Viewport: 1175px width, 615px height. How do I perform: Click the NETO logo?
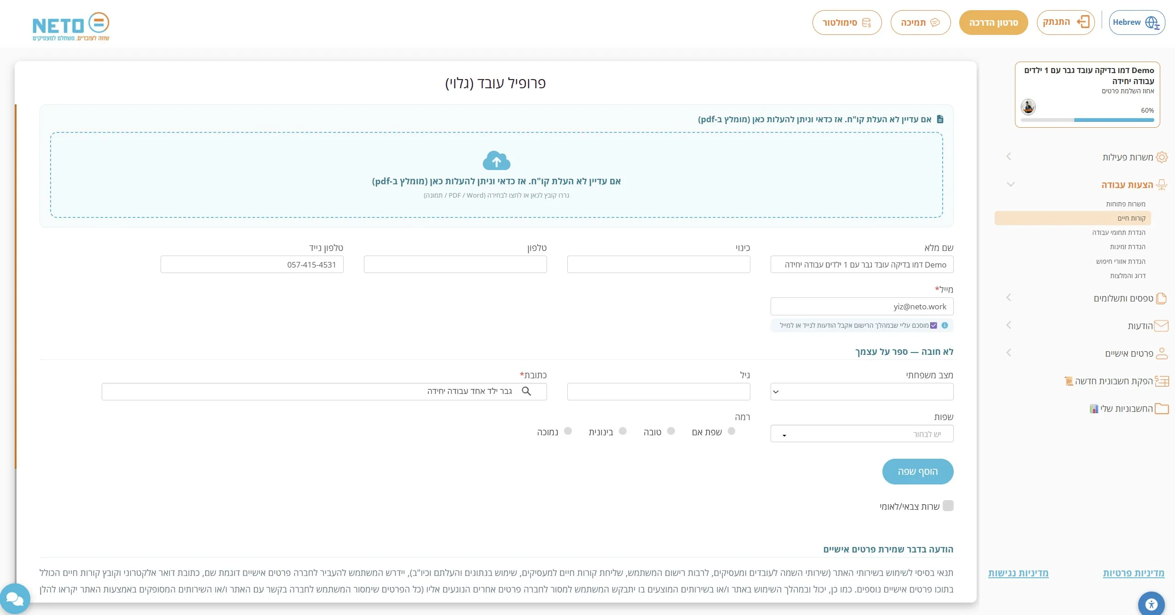(71, 27)
